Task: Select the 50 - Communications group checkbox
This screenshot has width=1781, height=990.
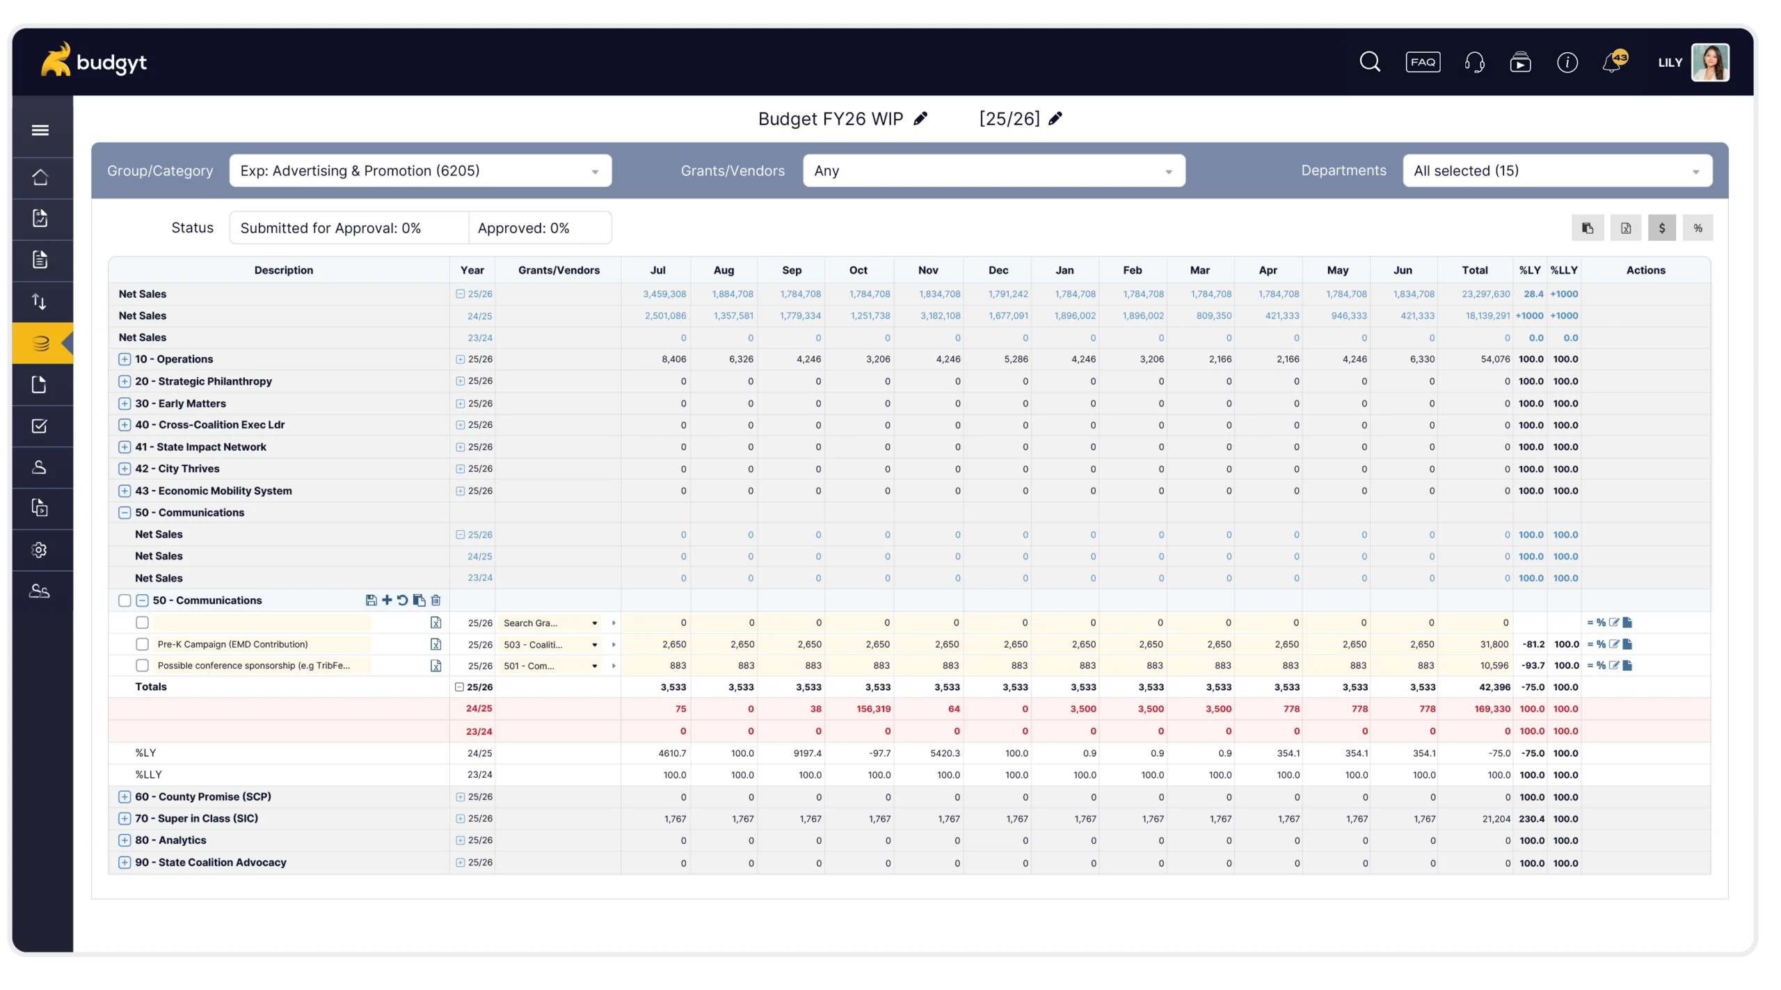Action: (x=125, y=600)
